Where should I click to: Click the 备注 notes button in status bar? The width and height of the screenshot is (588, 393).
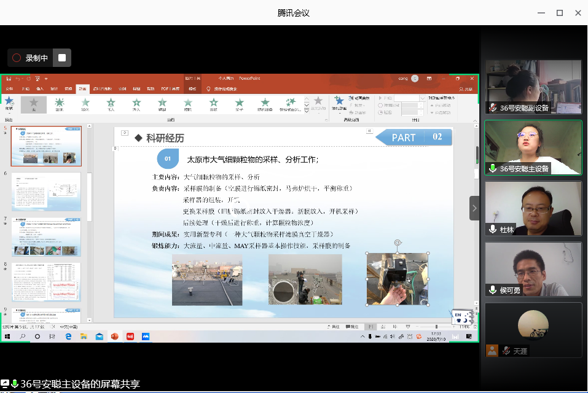pyautogui.click(x=335, y=327)
